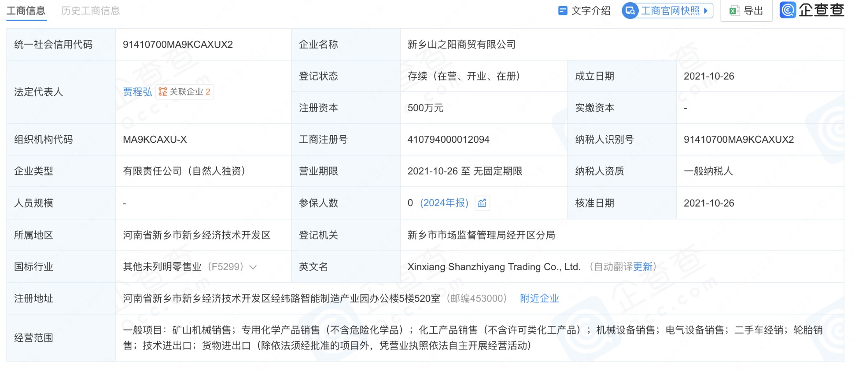Select 其他未列明零售业 industry text
This screenshot has width=855, height=370.
162,267
